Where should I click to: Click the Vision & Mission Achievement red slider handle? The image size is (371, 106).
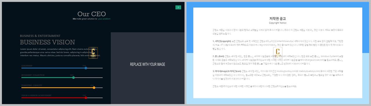pos(86,98)
